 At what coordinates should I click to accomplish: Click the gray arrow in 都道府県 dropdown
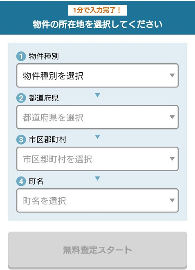coord(172,117)
